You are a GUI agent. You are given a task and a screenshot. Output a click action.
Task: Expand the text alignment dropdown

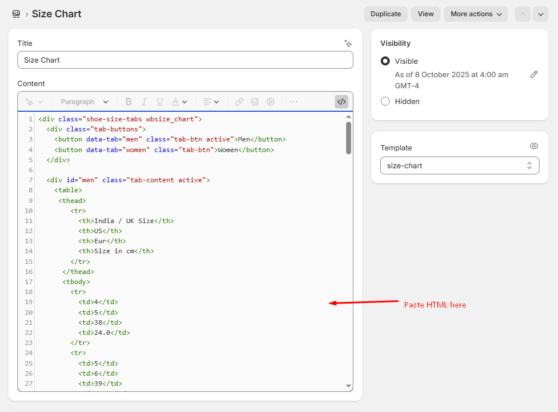click(211, 102)
